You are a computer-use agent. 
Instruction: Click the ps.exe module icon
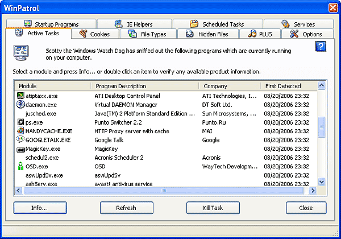(x=20, y=122)
